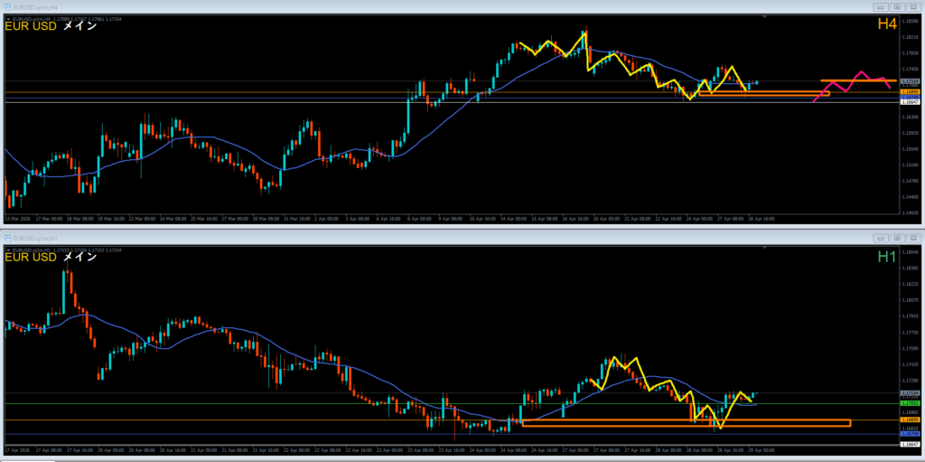925x462 pixels.
Task: Select the pink forecast zigzag line in H4 chart
Action: 853,87
